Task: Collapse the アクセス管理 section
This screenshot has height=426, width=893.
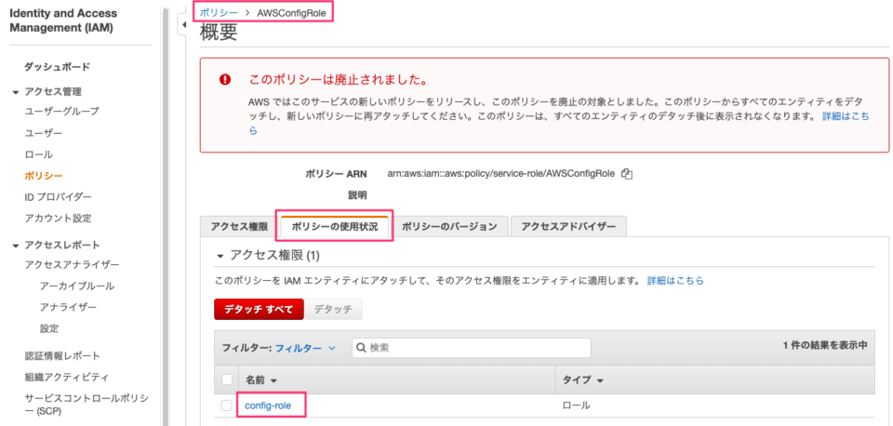Action: pyautogui.click(x=16, y=92)
